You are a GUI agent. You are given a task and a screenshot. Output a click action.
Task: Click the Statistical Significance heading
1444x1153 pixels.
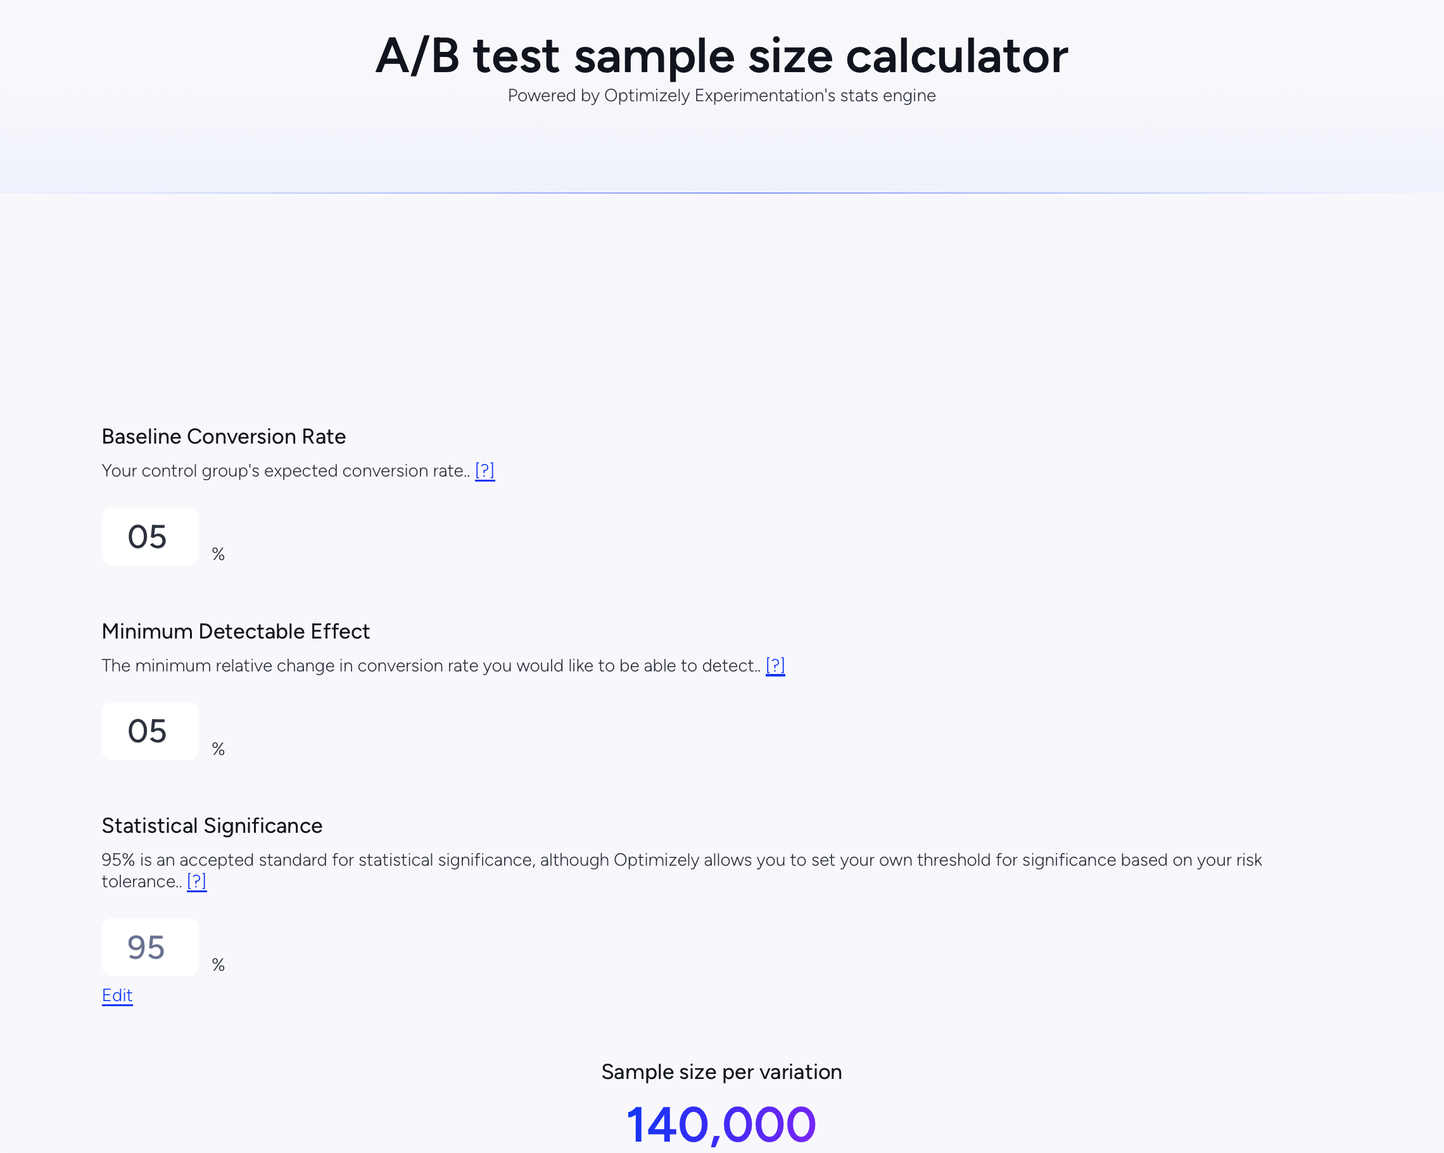212,826
